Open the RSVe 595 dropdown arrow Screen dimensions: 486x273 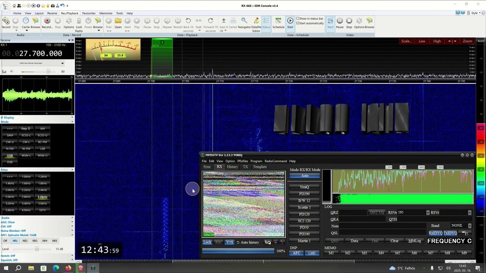point(428,213)
